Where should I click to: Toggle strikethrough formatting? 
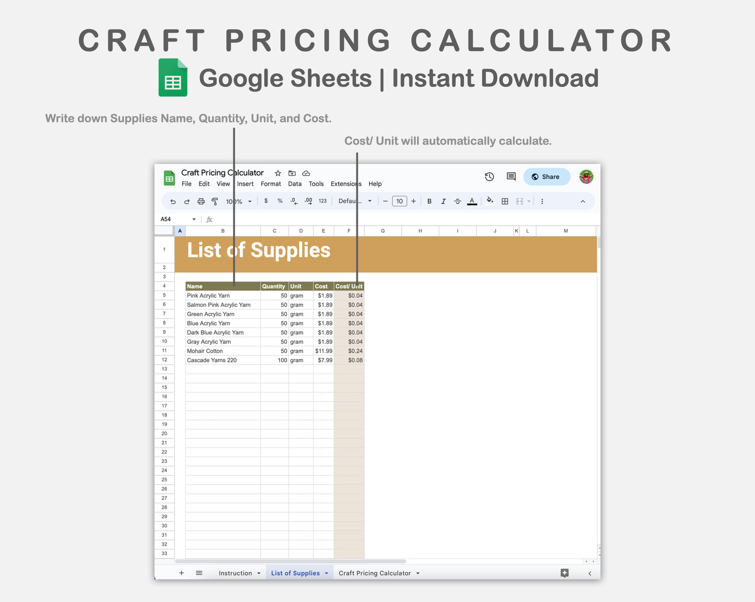pyautogui.click(x=457, y=201)
